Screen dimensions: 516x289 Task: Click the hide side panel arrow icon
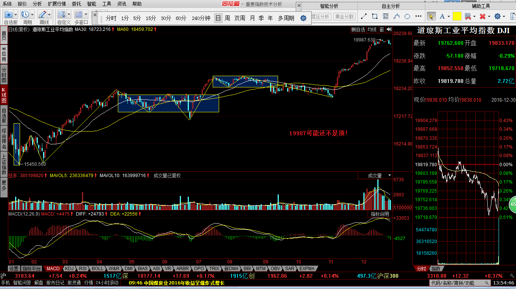(x=389, y=29)
